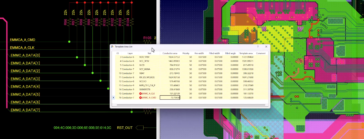Click the Template Area List help question mark
364x139 pixels.
pyautogui.click(x=257, y=47)
